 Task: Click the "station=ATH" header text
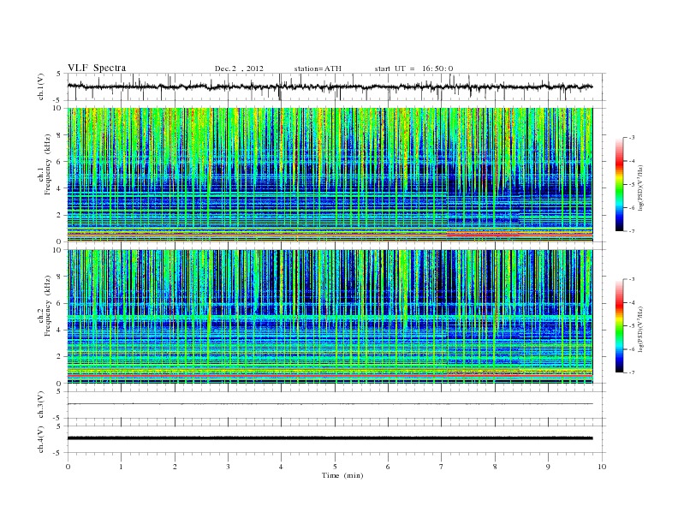pyautogui.click(x=318, y=68)
